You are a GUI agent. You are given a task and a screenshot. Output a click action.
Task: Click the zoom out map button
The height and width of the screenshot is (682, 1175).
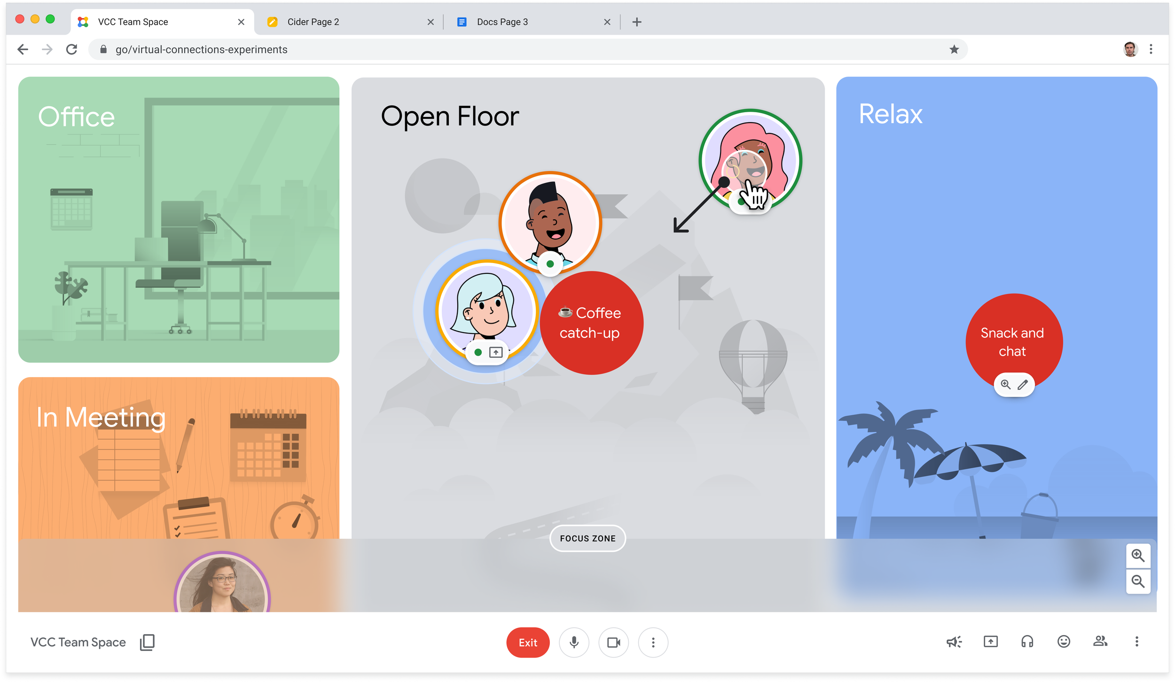tap(1138, 581)
